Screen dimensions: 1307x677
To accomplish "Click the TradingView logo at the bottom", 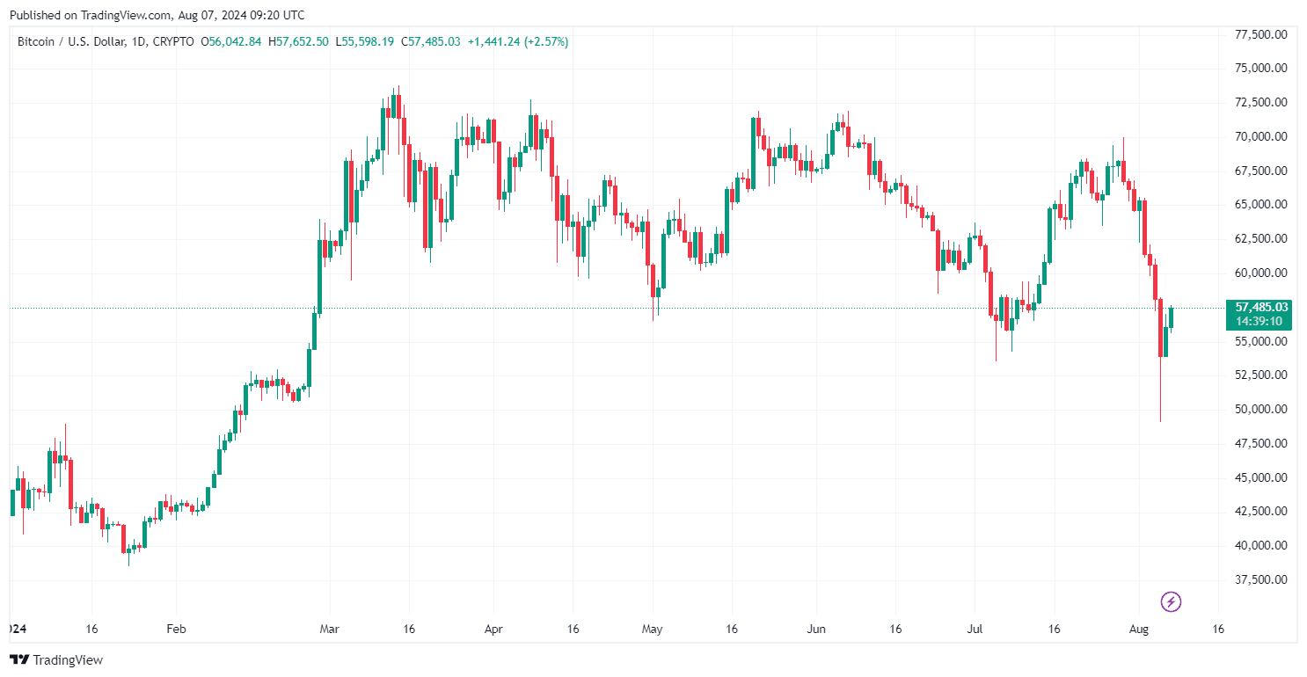I will (x=56, y=659).
